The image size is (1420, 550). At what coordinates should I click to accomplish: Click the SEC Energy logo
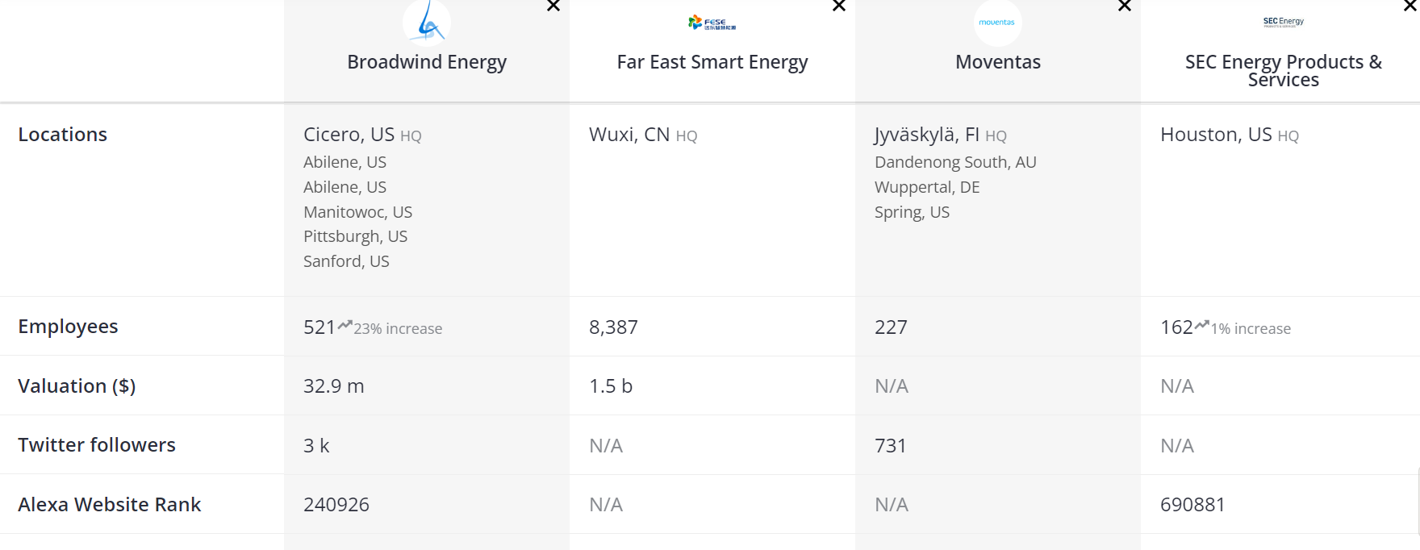pyautogui.click(x=1284, y=22)
